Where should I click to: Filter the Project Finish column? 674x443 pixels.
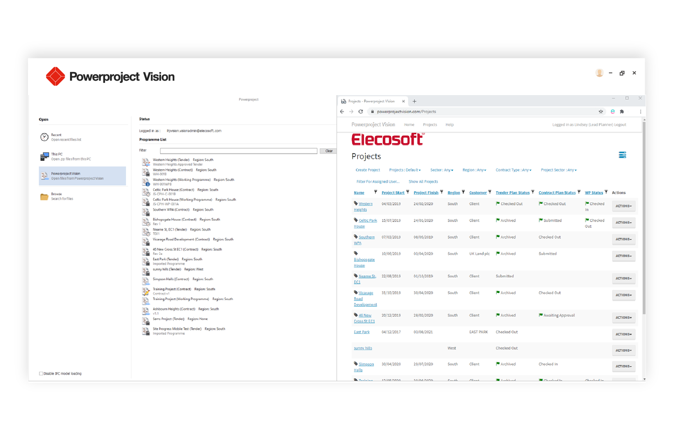click(x=441, y=192)
